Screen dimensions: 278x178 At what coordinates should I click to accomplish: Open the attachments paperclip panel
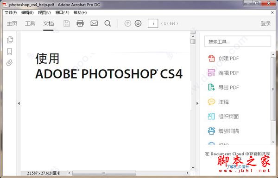pyautogui.click(x=10, y=63)
